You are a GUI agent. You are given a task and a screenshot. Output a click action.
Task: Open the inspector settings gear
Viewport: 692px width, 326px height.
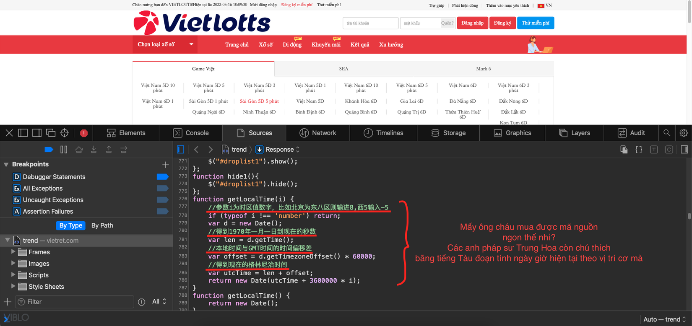pyautogui.click(x=684, y=133)
